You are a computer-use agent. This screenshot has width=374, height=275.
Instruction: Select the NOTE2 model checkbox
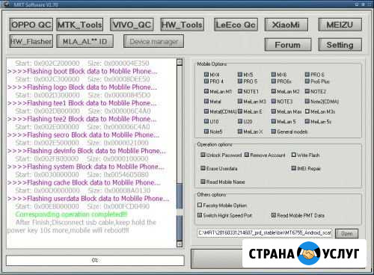[x=307, y=91]
